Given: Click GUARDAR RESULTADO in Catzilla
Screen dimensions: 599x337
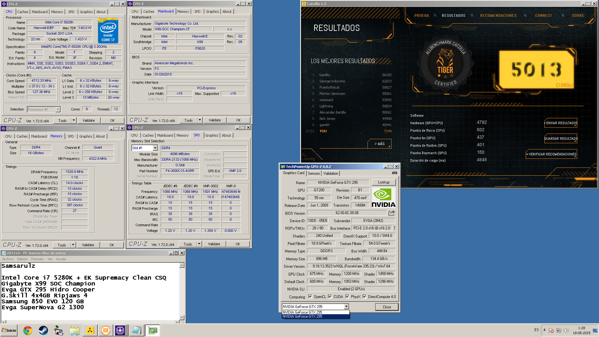Looking at the screenshot, I should coord(561,139).
